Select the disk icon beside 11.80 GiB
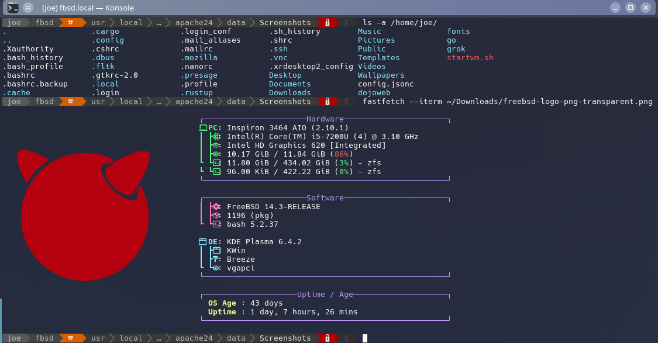658x343 pixels. 216,163
